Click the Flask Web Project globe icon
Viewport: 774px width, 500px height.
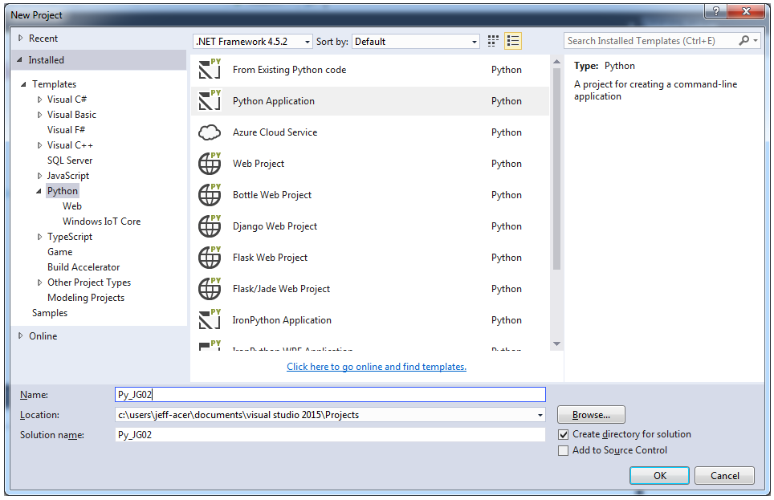210,258
